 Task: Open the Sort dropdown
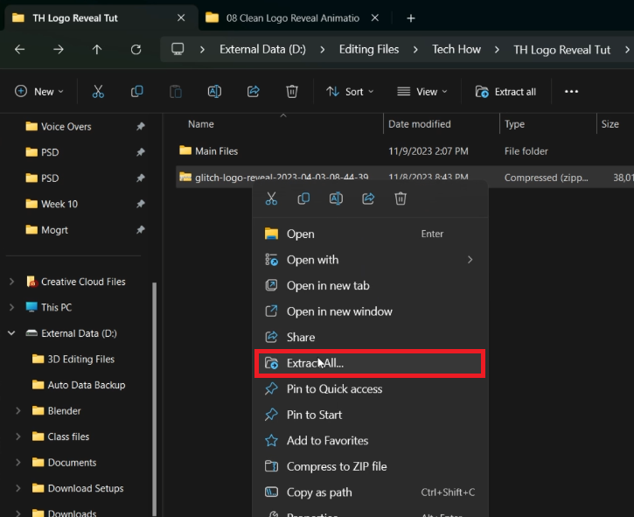(350, 92)
